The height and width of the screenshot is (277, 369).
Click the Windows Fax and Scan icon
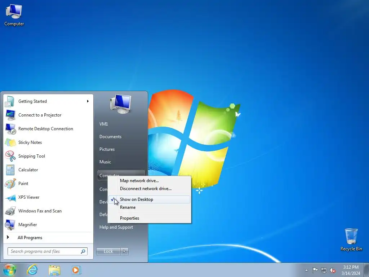10,211
